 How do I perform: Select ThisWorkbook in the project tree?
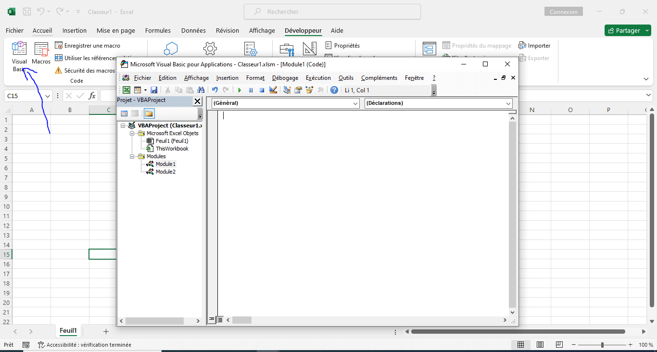[172, 149]
